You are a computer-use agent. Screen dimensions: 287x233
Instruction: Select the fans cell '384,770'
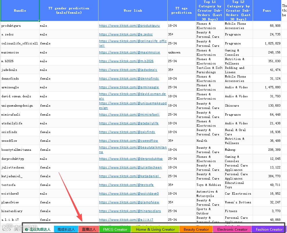267,176
